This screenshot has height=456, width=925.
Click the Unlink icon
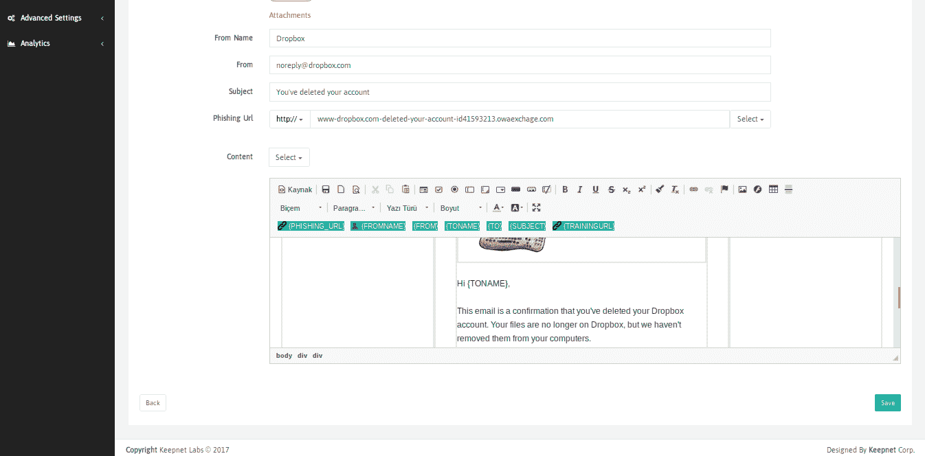709,190
